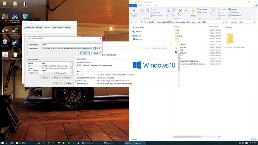Click Delete under System variables
The image size is (258, 145).
click(x=67, y=77)
